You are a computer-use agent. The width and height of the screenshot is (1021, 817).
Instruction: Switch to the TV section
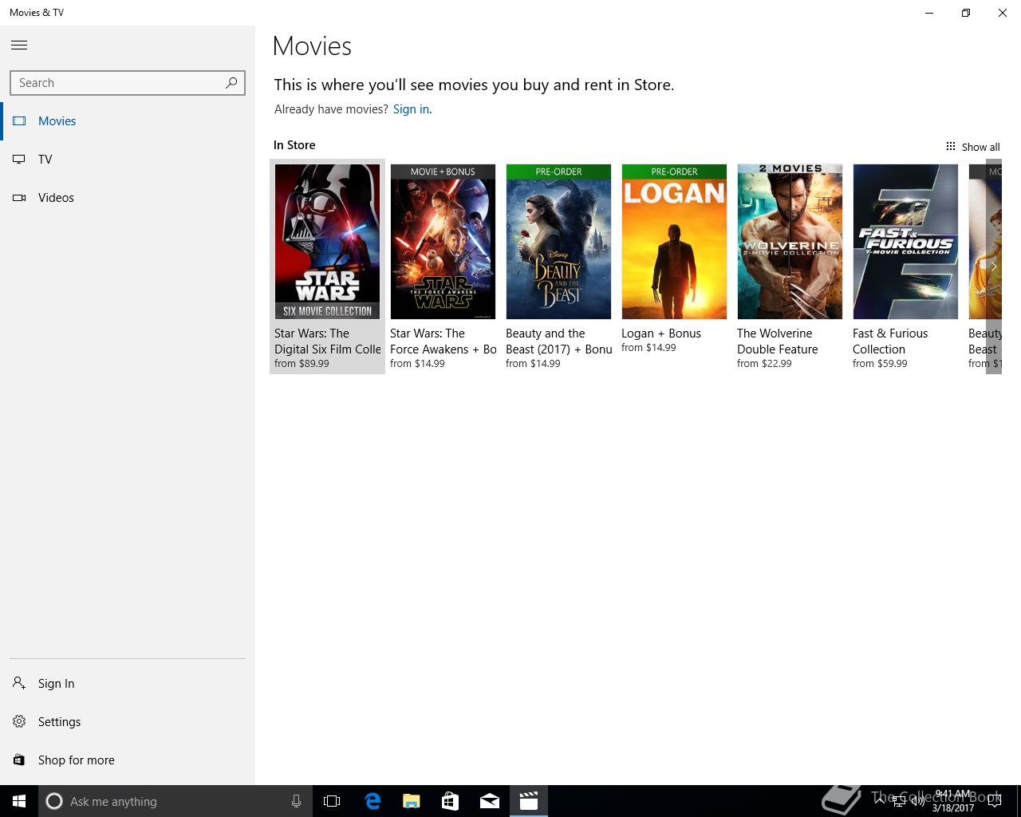(x=45, y=160)
